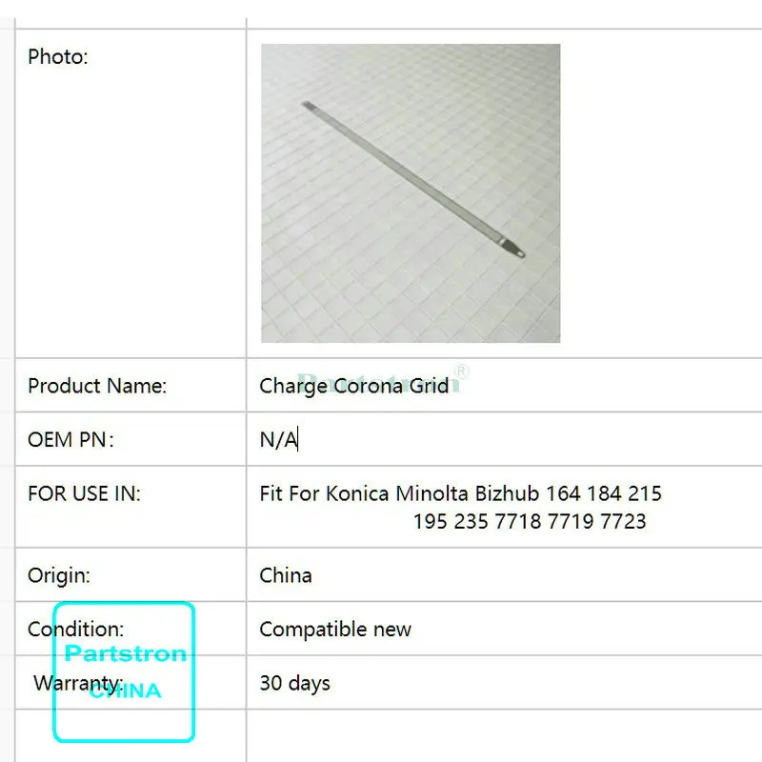Click the registered trademark symbol
The height and width of the screenshot is (762, 762).
(x=462, y=371)
